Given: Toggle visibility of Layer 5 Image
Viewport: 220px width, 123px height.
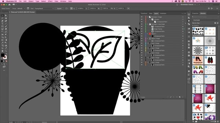Looking at the screenshot, I should pyautogui.click(x=142, y=43).
